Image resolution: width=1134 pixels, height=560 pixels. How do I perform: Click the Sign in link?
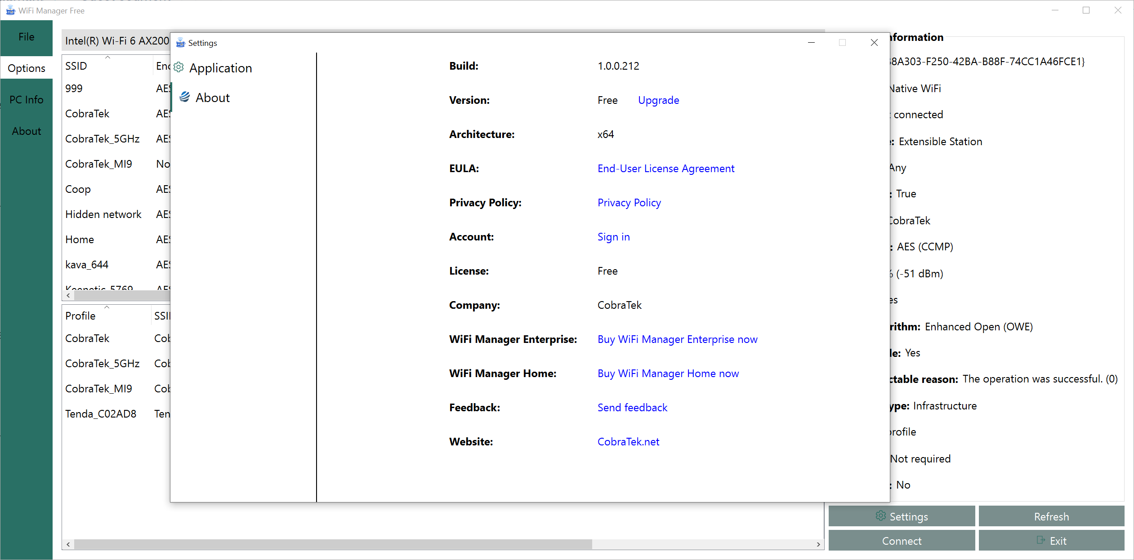(614, 237)
